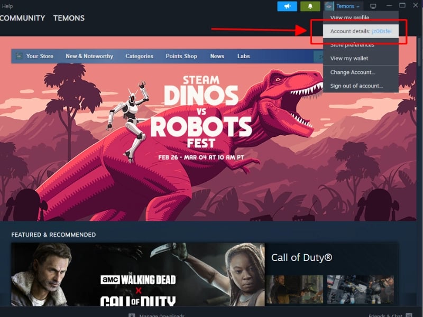Viewport: 423px width, 317px height.
Task: View second Call of Duty screenshot thumbnail
Action: [361, 289]
